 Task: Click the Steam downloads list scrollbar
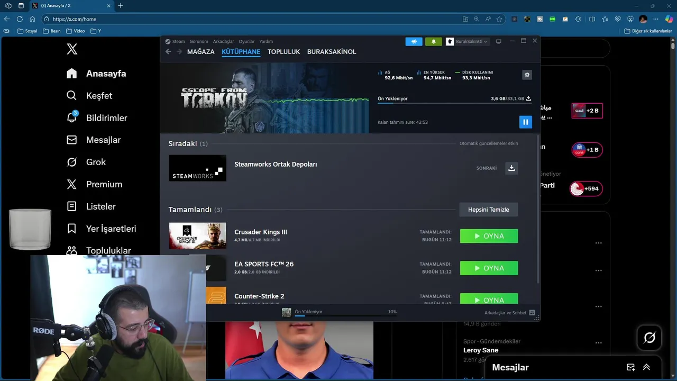(x=538, y=209)
